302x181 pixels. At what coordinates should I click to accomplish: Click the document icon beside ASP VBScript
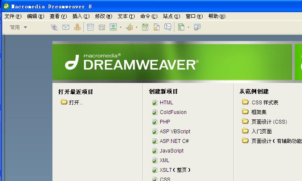(x=155, y=132)
